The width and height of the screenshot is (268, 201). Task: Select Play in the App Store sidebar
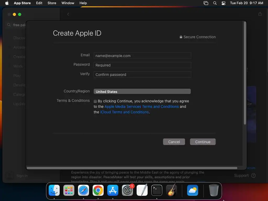click(17, 76)
